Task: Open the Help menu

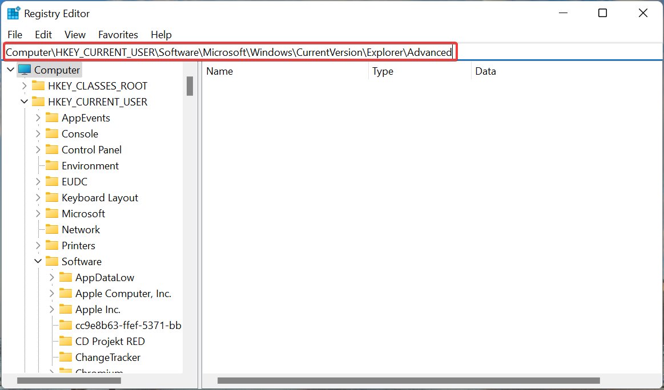Action: 162,35
